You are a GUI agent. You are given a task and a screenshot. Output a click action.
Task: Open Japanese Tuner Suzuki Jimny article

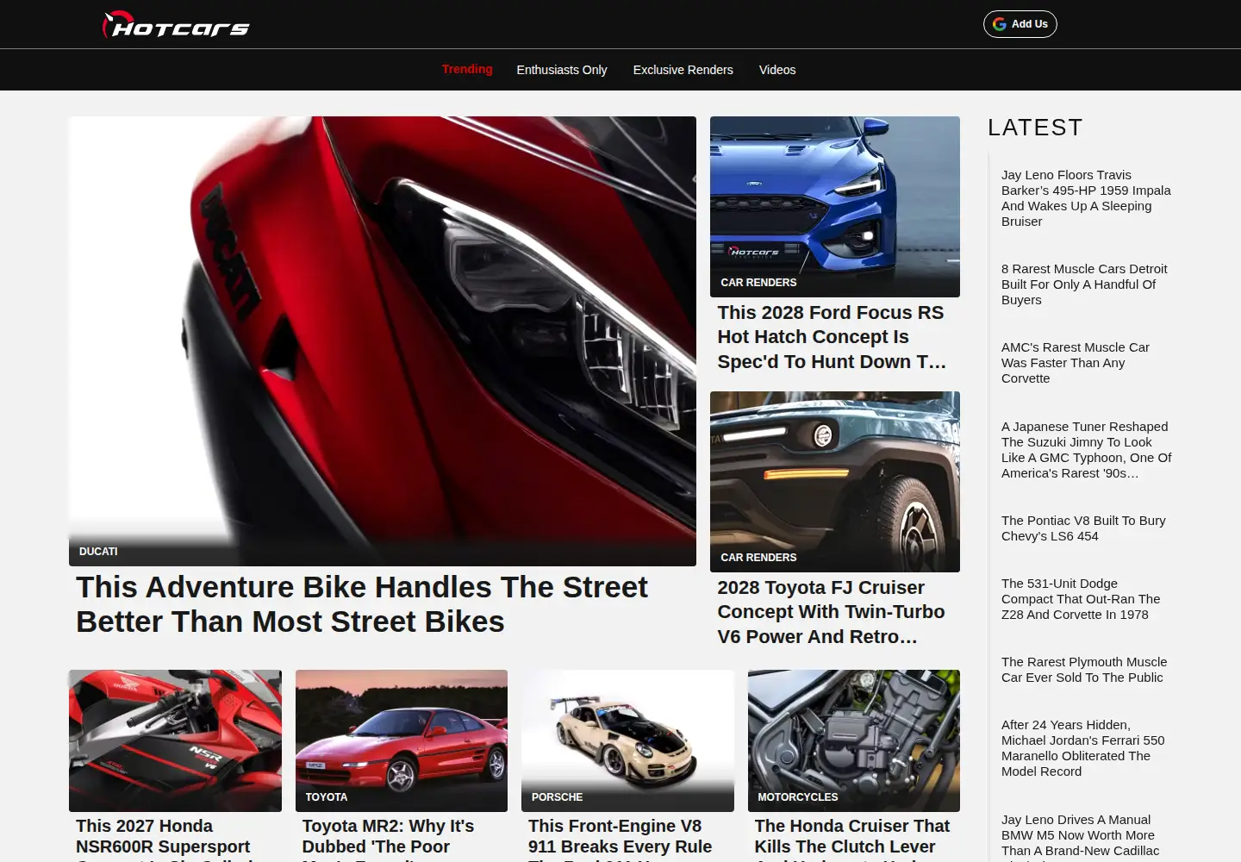(x=1087, y=450)
